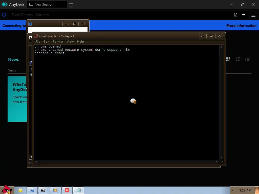
Task: Open a new AnyDesk session tab icon
Action: (71, 5)
